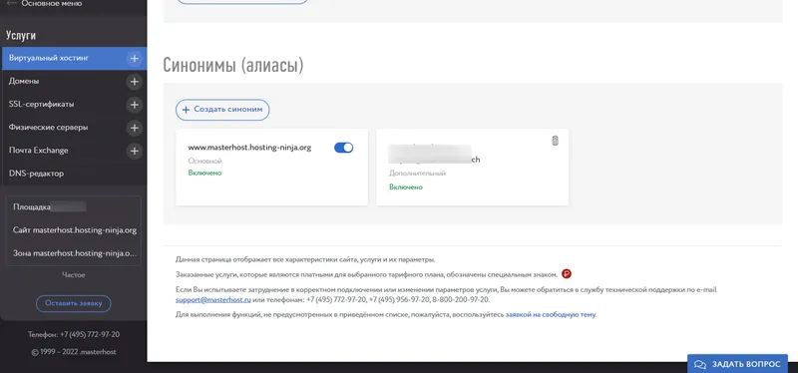Image resolution: width=798 pixels, height=373 pixels.
Task: Click plus icon next to Виртуальный хостинг
Action: click(x=135, y=59)
